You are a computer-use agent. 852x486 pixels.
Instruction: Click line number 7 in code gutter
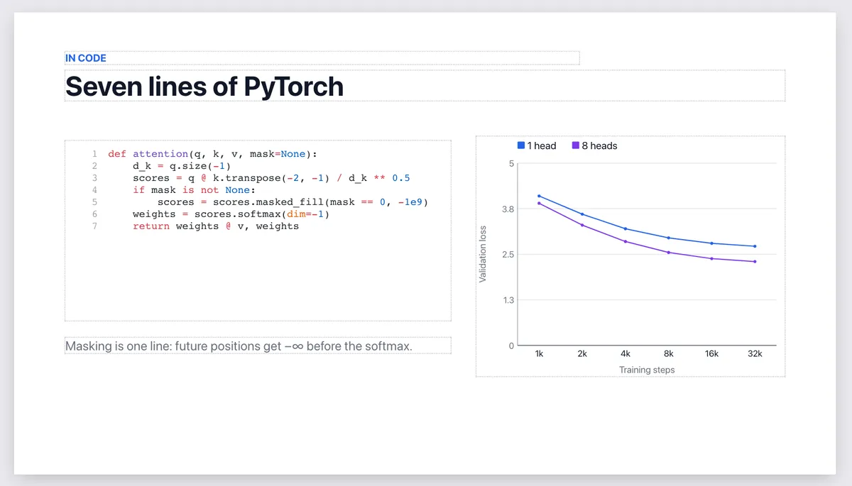pyautogui.click(x=94, y=226)
